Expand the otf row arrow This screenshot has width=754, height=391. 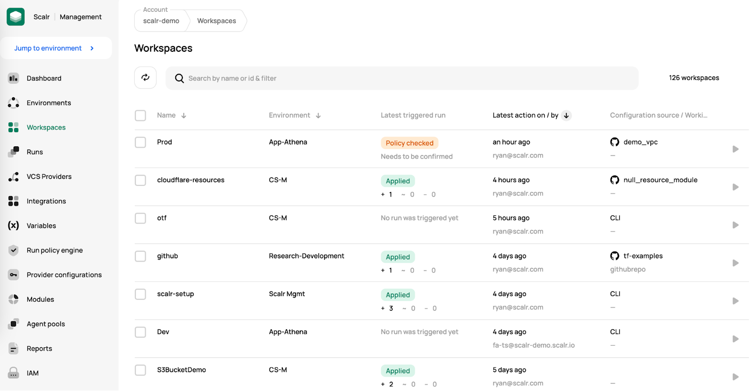[735, 225]
